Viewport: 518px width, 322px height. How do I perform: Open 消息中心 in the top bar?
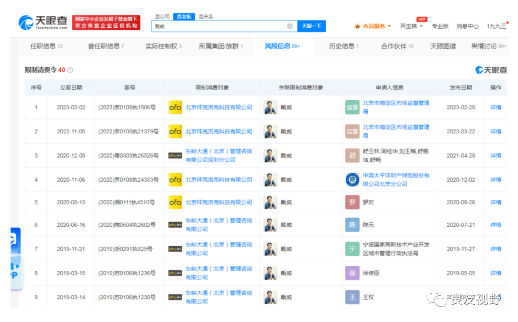[x=468, y=26]
